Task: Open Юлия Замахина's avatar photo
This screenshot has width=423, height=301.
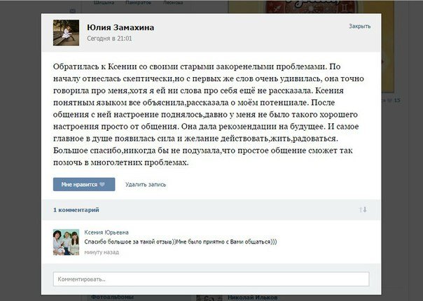Action: click(x=66, y=33)
